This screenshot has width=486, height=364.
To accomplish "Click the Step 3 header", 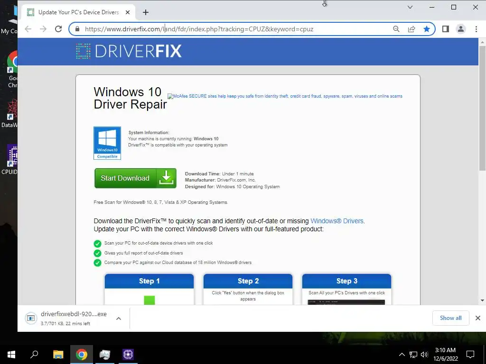I will (x=347, y=281).
